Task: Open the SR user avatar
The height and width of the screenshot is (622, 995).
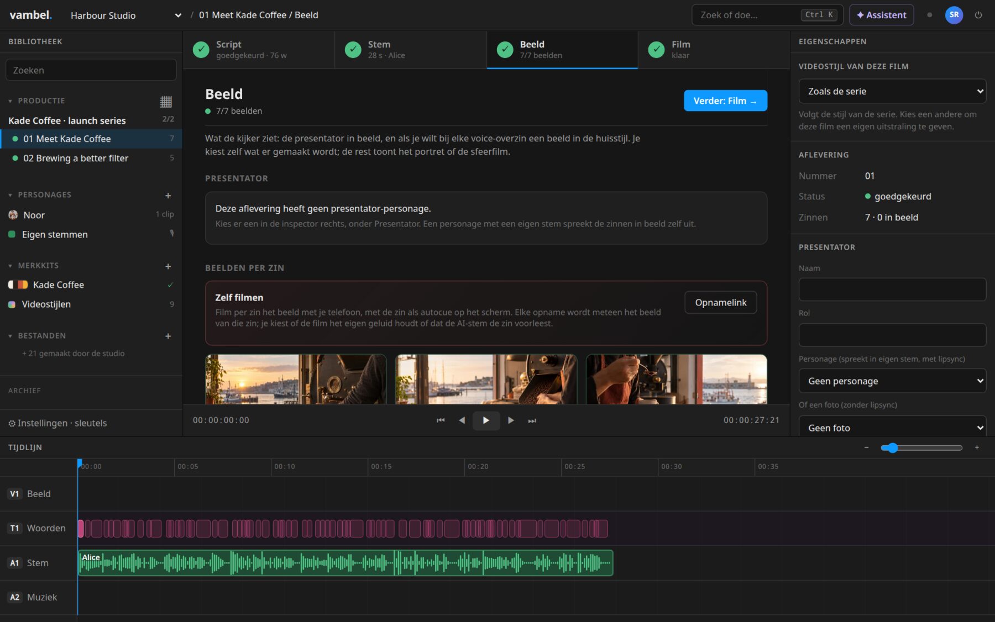Action: pos(954,15)
